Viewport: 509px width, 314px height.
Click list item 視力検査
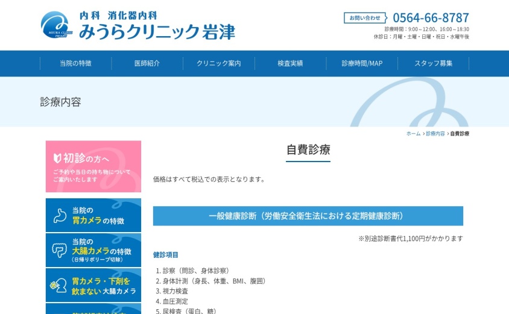[175, 291]
